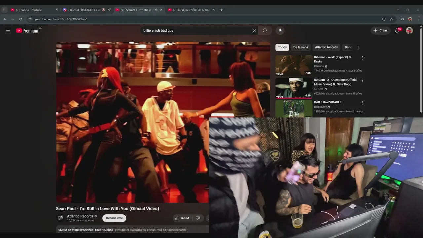The image size is (423, 238).
Task: Open the Atlantic Records channel avatar
Action: click(x=60, y=218)
